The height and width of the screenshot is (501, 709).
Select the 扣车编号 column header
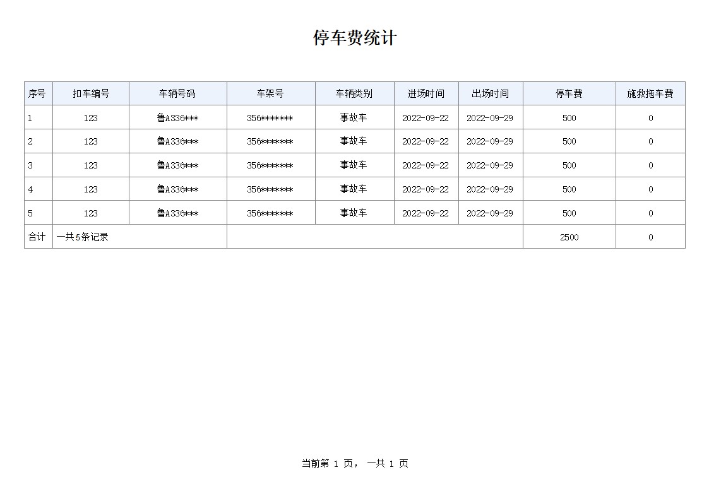(91, 93)
